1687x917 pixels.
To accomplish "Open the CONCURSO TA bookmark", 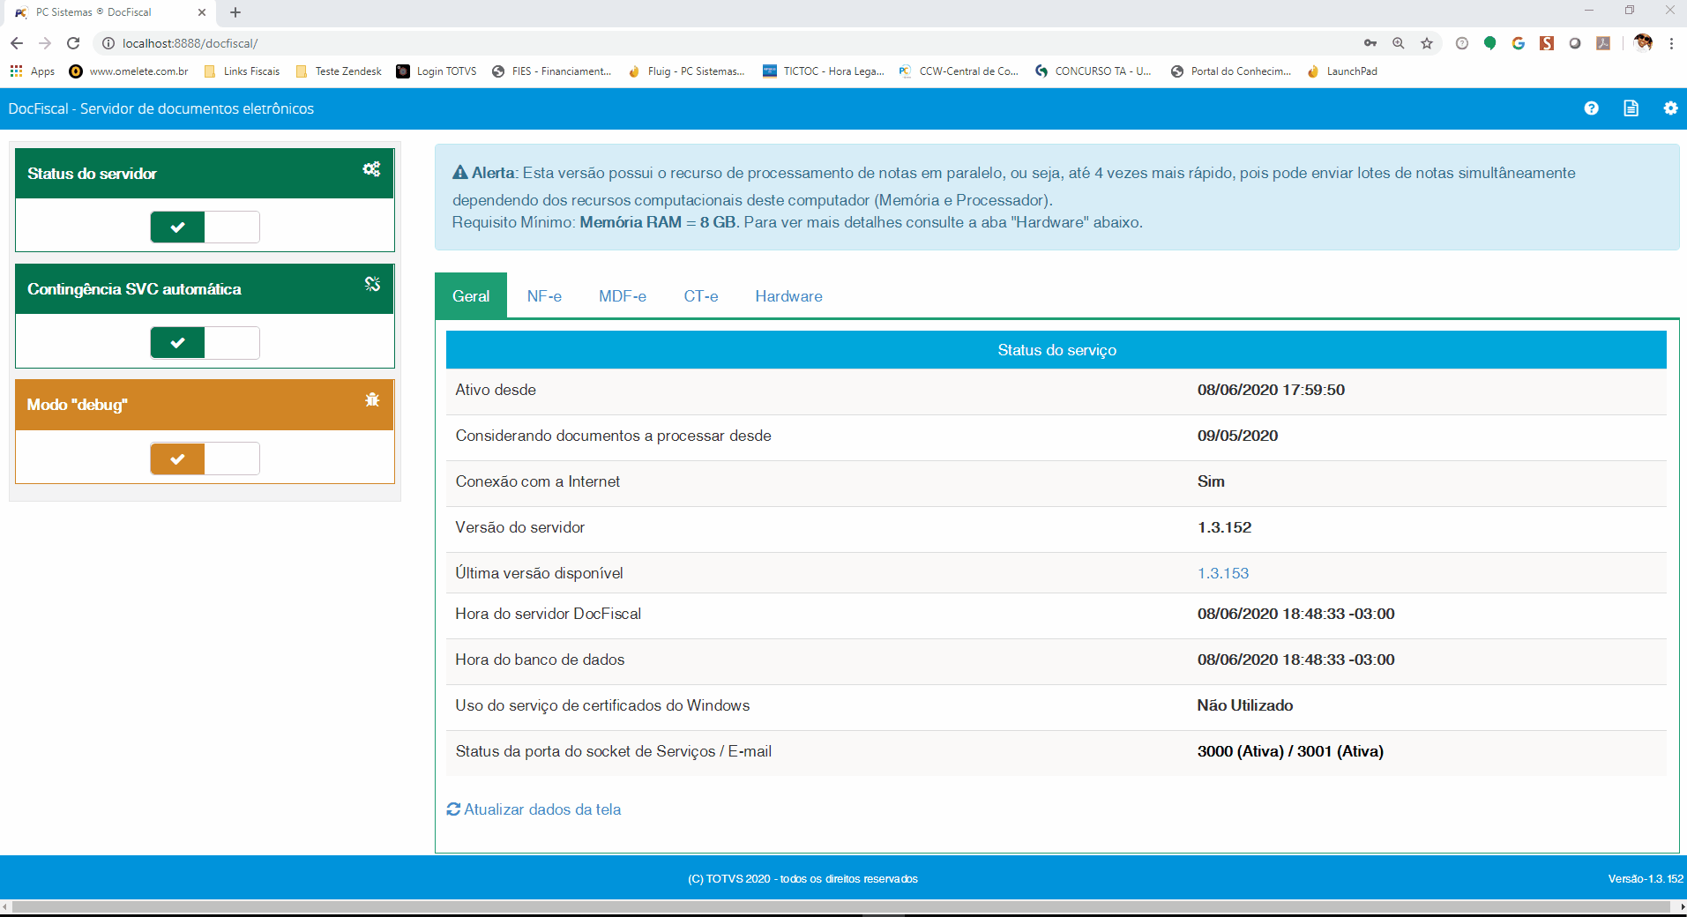I will pos(1094,71).
